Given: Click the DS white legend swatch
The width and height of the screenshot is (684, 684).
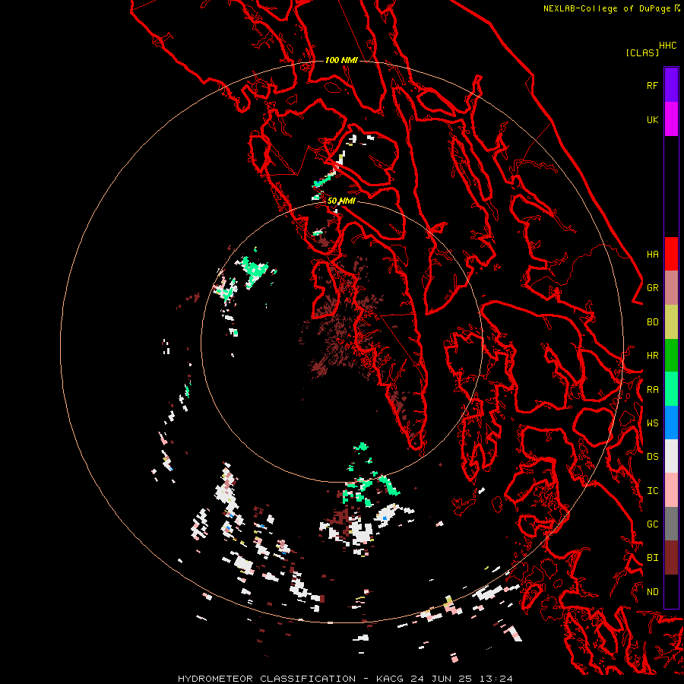Looking at the screenshot, I should 671,456.
